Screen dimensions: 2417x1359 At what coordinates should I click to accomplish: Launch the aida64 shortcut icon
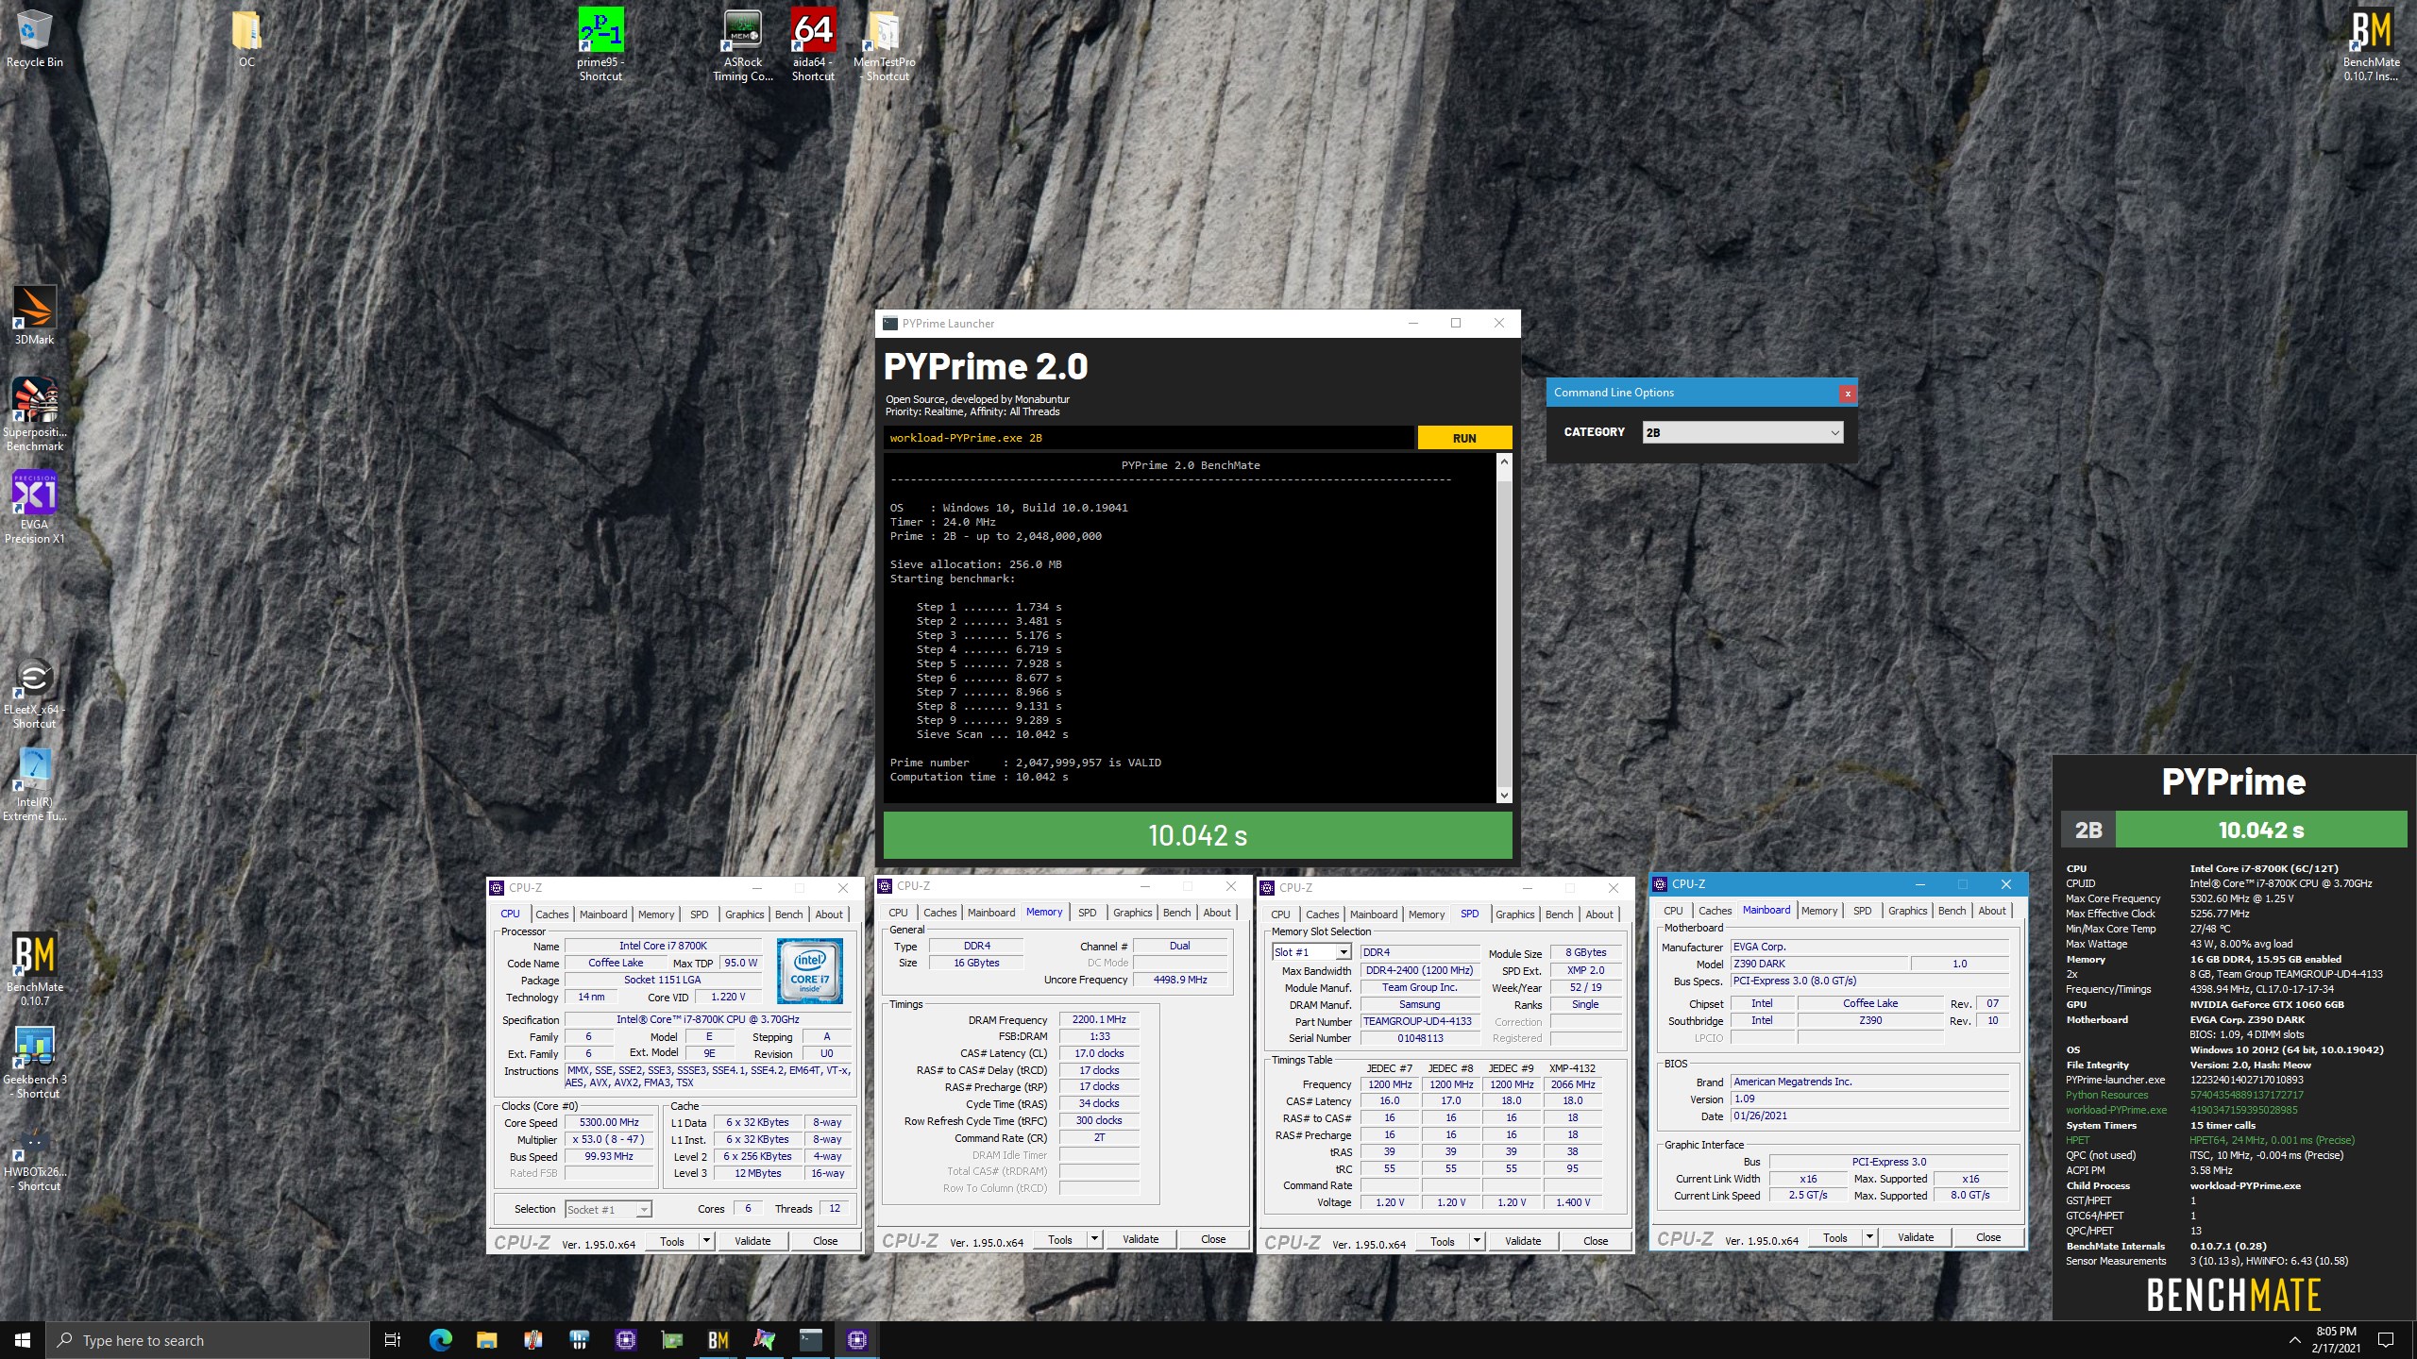click(813, 45)
